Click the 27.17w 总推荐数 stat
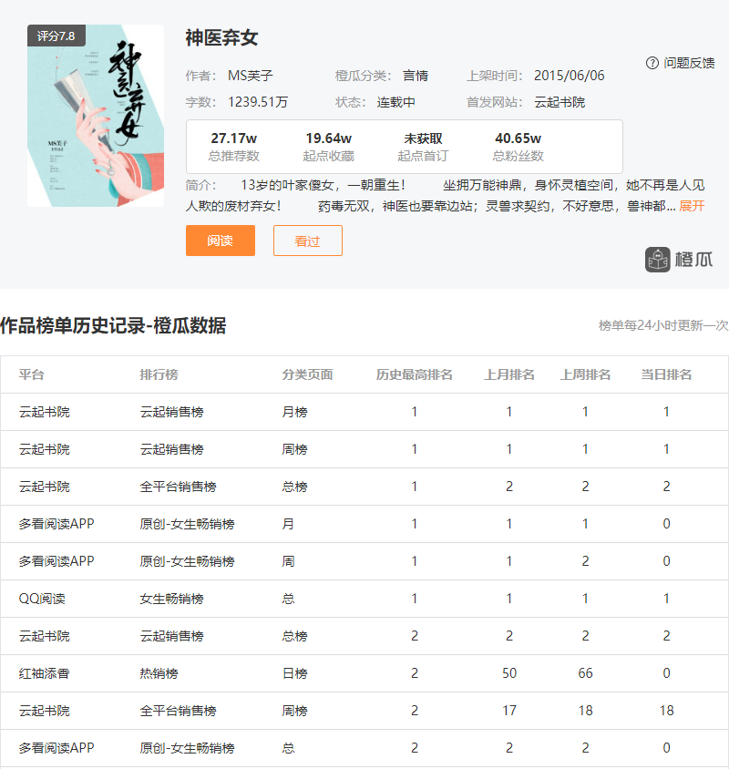The image size is (729, 769). point(233,146)
